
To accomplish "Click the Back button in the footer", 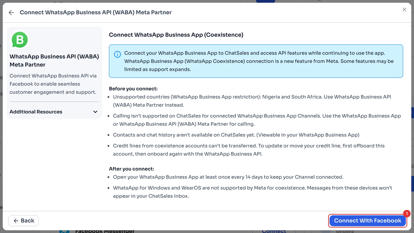I will click(x=24, y=221).
